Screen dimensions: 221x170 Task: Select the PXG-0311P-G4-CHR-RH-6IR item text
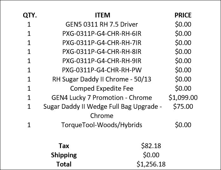click(102, 33)
